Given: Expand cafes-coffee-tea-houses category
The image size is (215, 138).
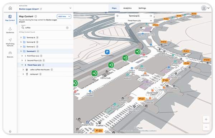Looking at the screenshot, I should point(23,70).
